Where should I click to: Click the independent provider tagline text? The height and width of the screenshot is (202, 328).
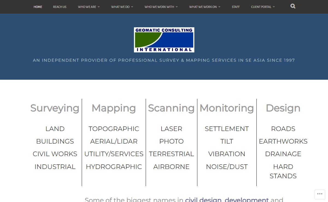(x=164, y=60)
